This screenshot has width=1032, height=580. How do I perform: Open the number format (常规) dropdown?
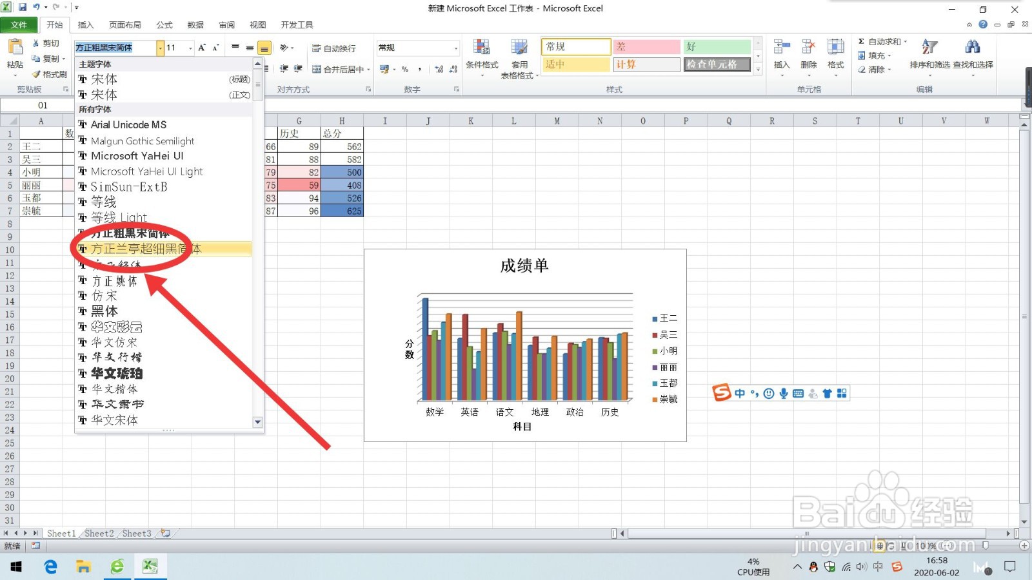(455, 48)
